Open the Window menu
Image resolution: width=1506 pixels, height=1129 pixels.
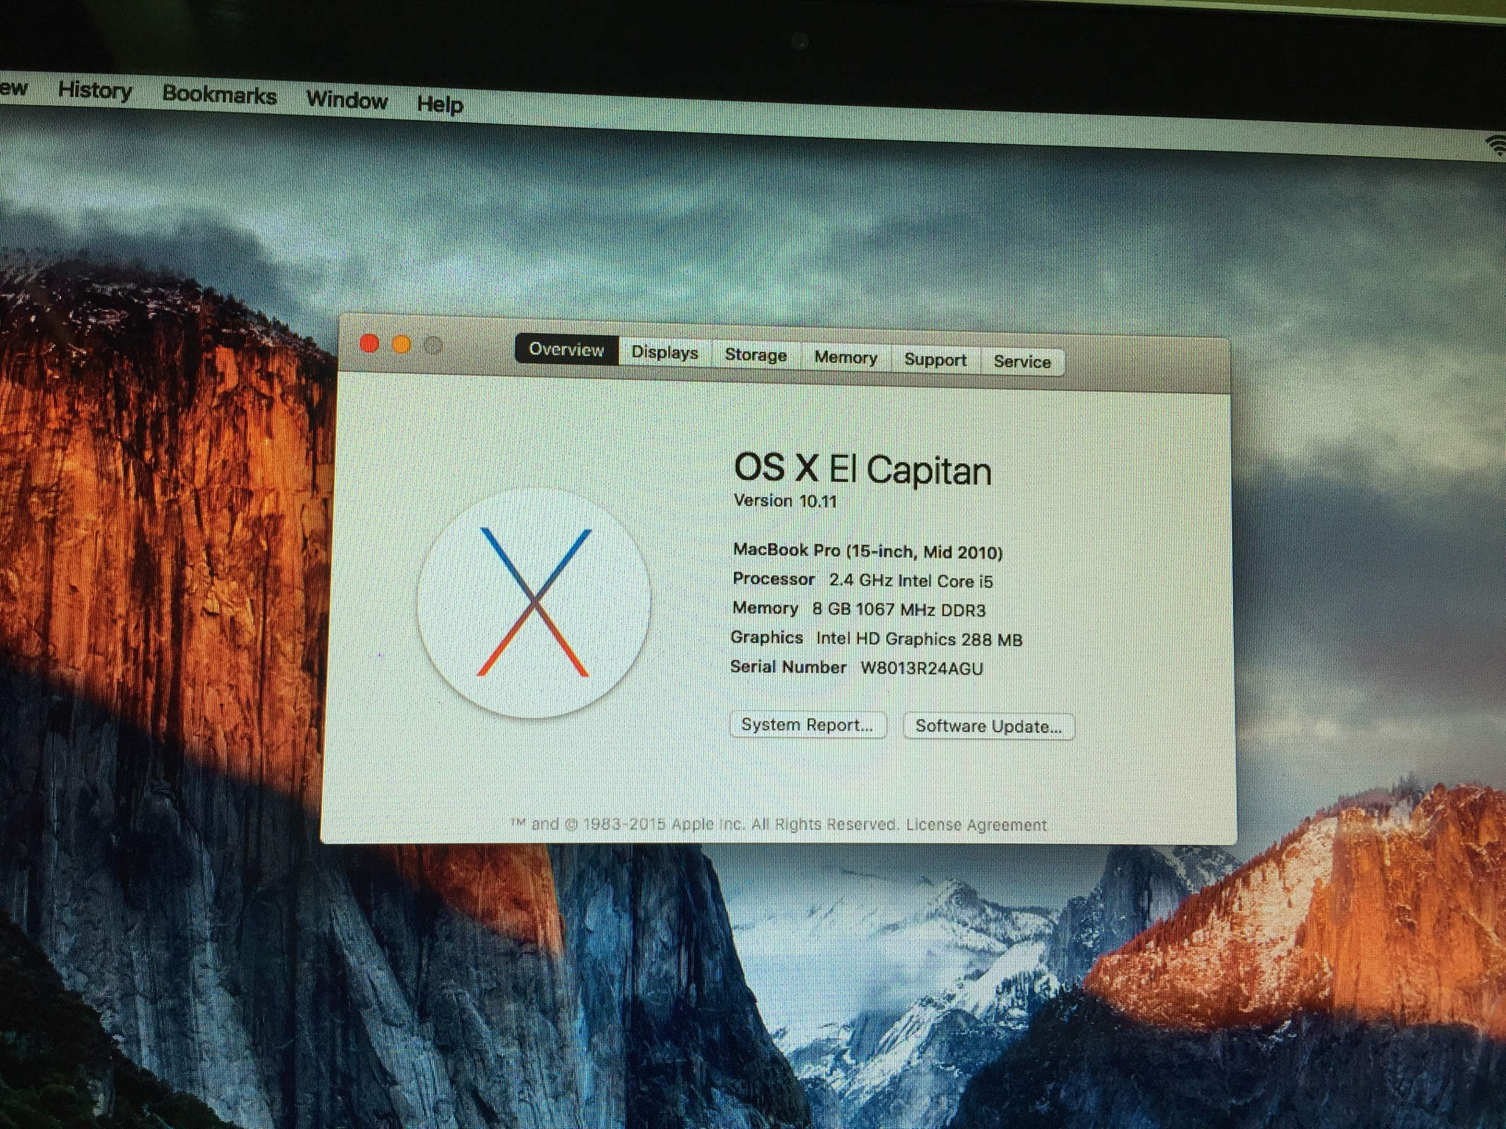pyautogui.click(x=347, y=99)
